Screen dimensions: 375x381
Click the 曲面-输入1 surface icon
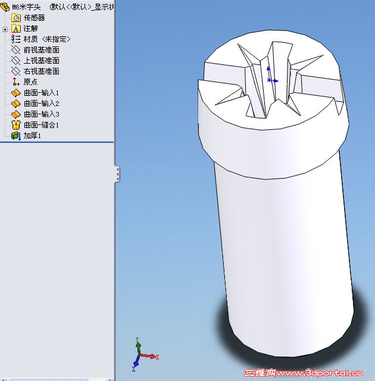coord(16,93)
